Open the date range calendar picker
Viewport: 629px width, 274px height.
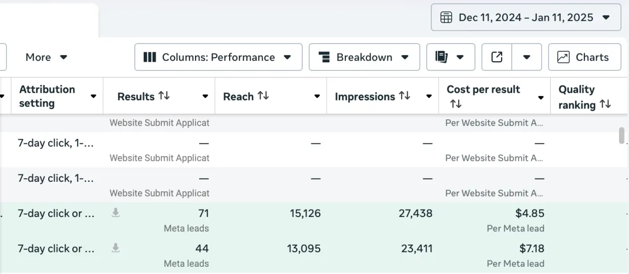coord(526,17)
